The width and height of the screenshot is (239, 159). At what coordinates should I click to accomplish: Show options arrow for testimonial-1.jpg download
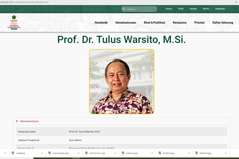[x=115, y=153]
